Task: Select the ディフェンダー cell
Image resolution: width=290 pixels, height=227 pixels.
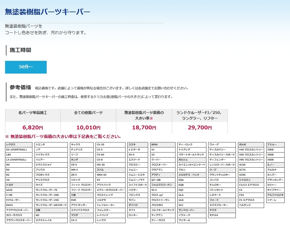Action: point(222,160)
